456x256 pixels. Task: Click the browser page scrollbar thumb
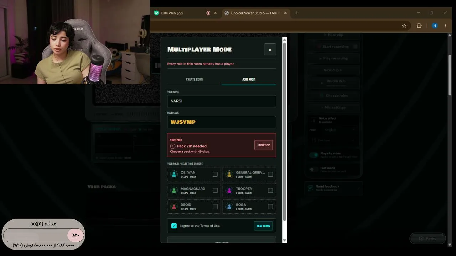coord(450,75)
